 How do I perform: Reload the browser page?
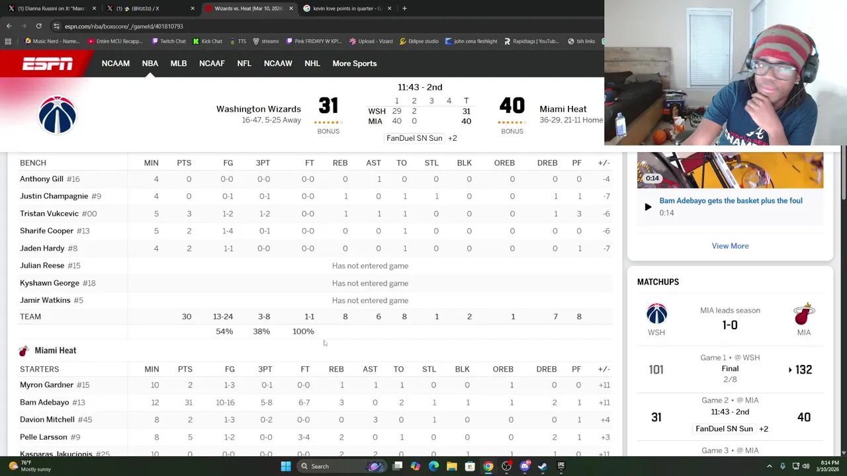(x=38, y=26)
